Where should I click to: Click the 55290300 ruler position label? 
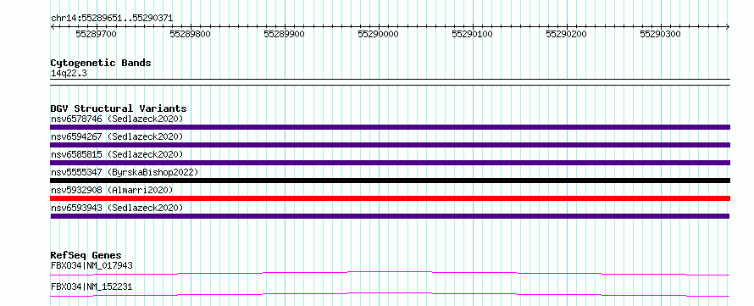point(660,35)
